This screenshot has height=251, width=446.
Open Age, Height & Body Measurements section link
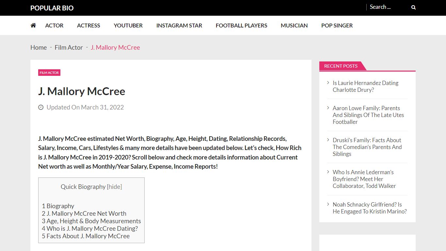[x=91, y=221]
